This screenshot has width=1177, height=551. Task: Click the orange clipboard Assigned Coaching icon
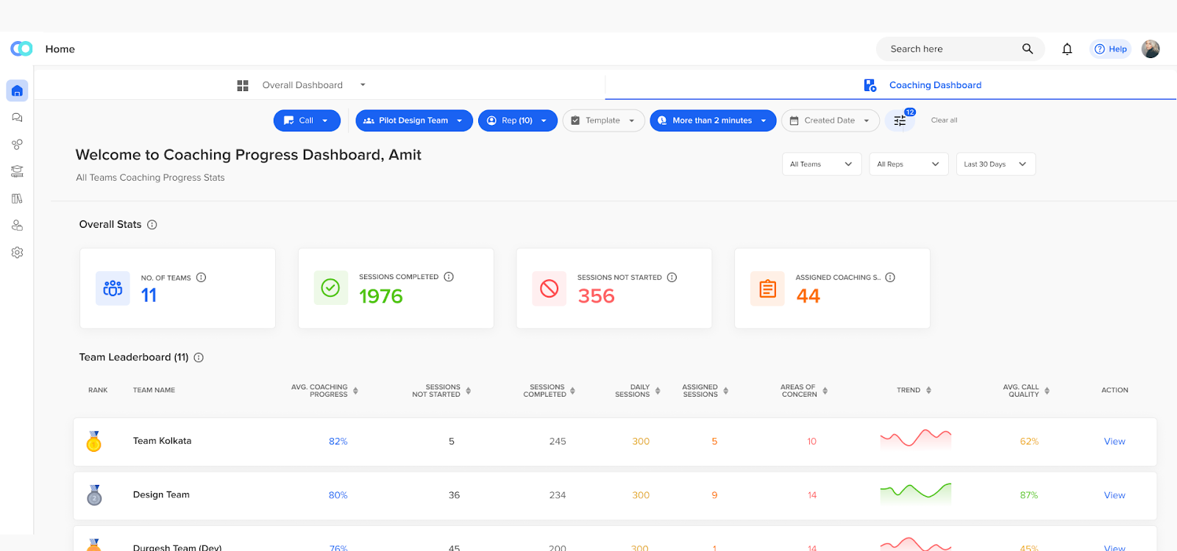pos(767,289)
